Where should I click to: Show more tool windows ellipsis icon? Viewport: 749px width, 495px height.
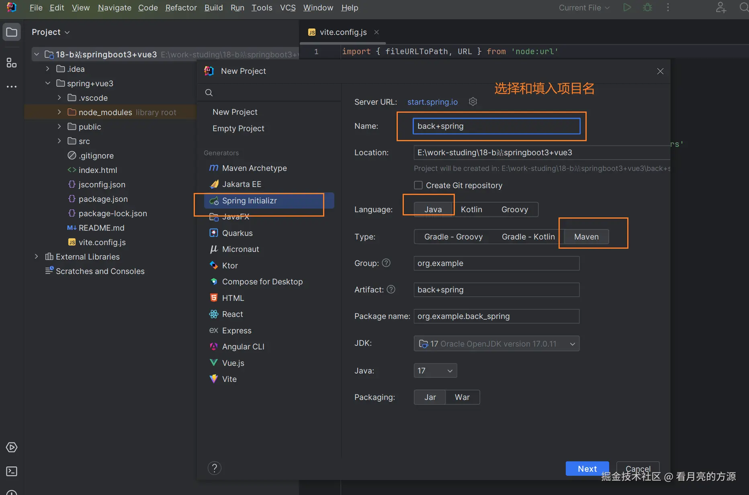point(12,86)
